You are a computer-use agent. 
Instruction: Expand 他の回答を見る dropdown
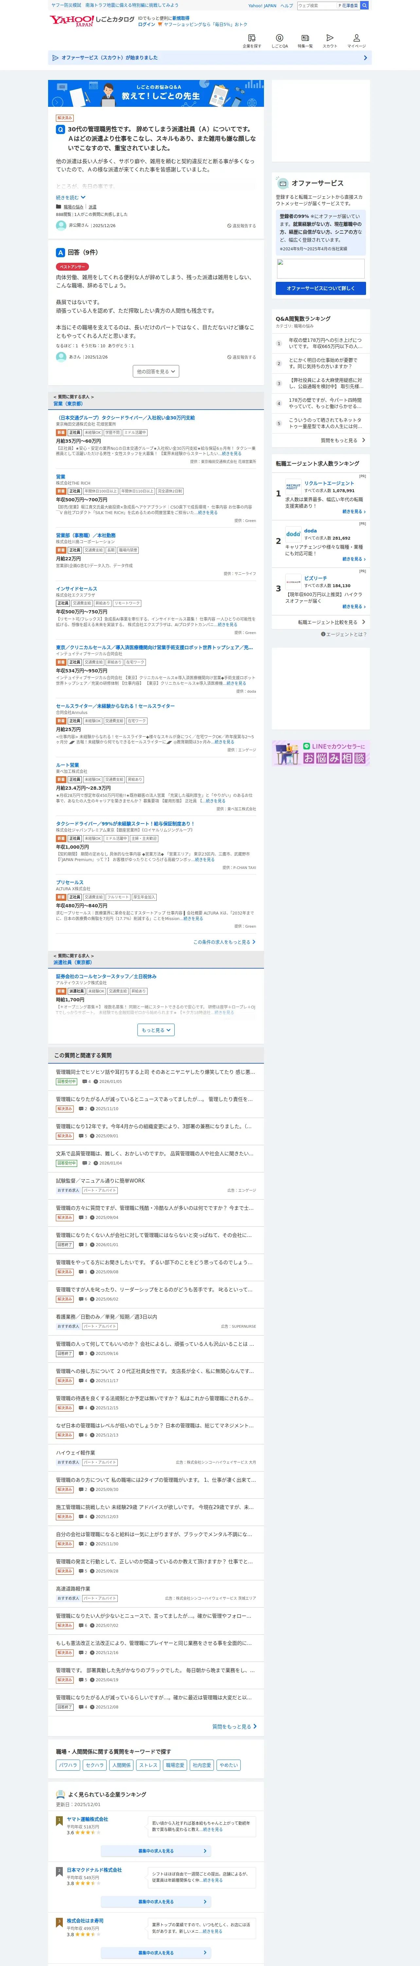pyautogui.click(x=156, y=372)
